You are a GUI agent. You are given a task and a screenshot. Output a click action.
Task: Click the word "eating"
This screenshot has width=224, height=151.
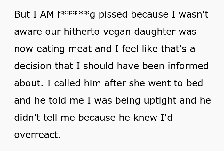click(x=51, y=49)
